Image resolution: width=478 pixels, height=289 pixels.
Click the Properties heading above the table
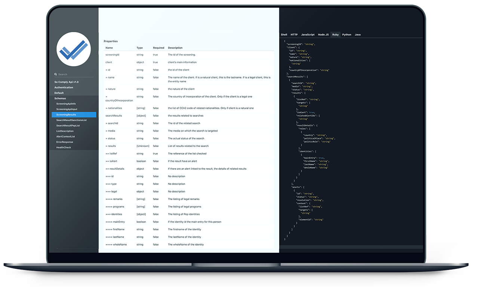111,41
